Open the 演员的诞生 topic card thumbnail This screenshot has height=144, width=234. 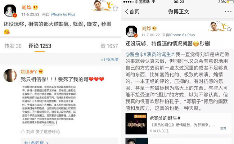tap(136, 124)
